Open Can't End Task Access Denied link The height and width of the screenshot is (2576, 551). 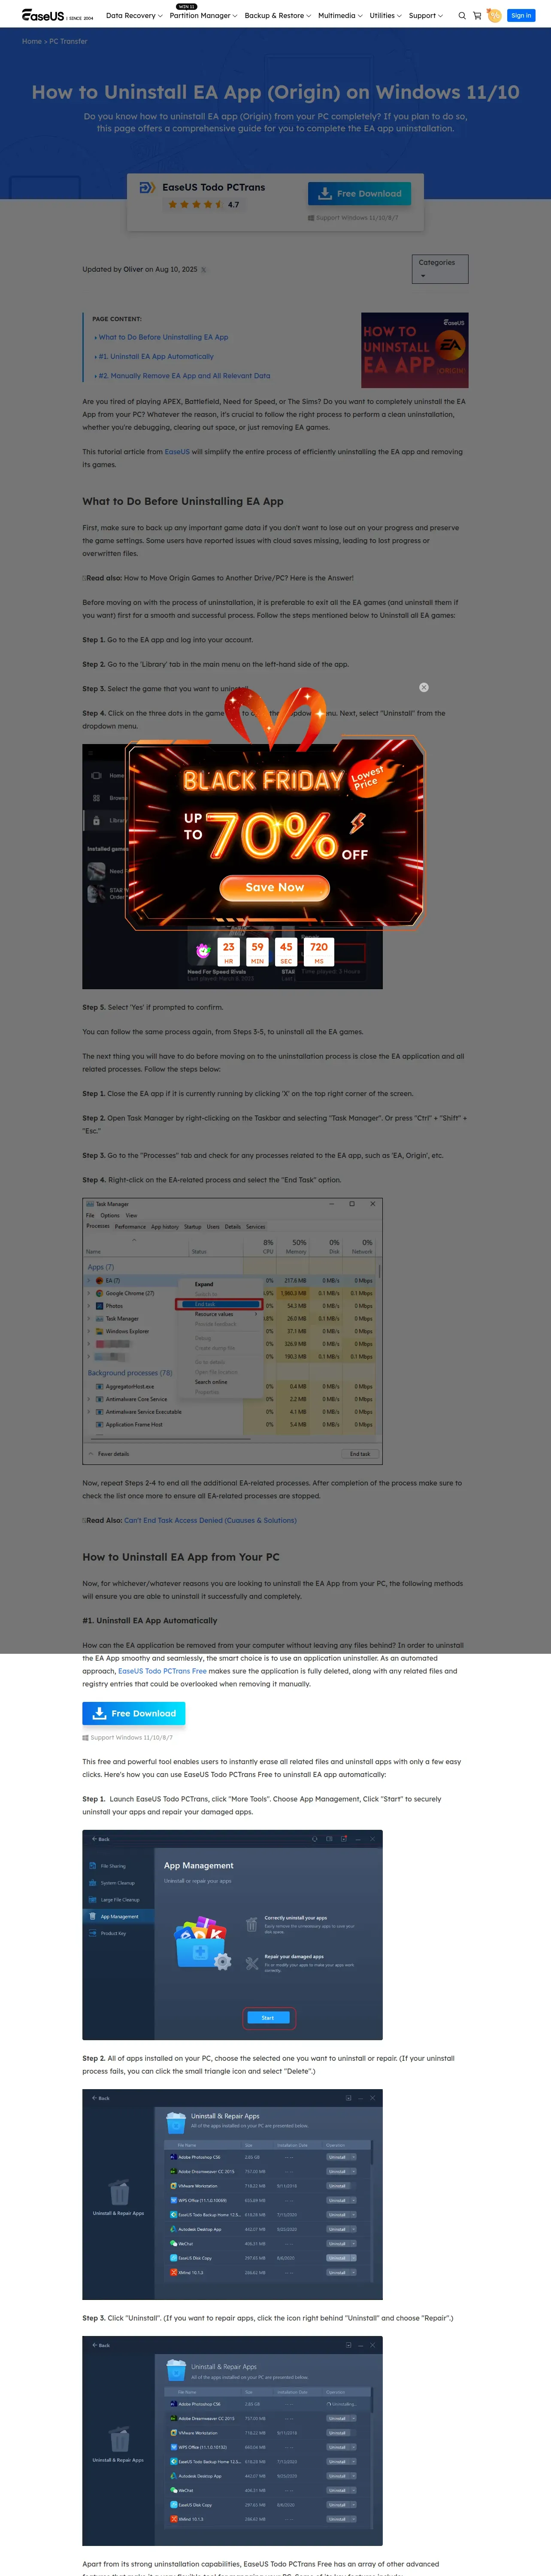click(210, 1520)
